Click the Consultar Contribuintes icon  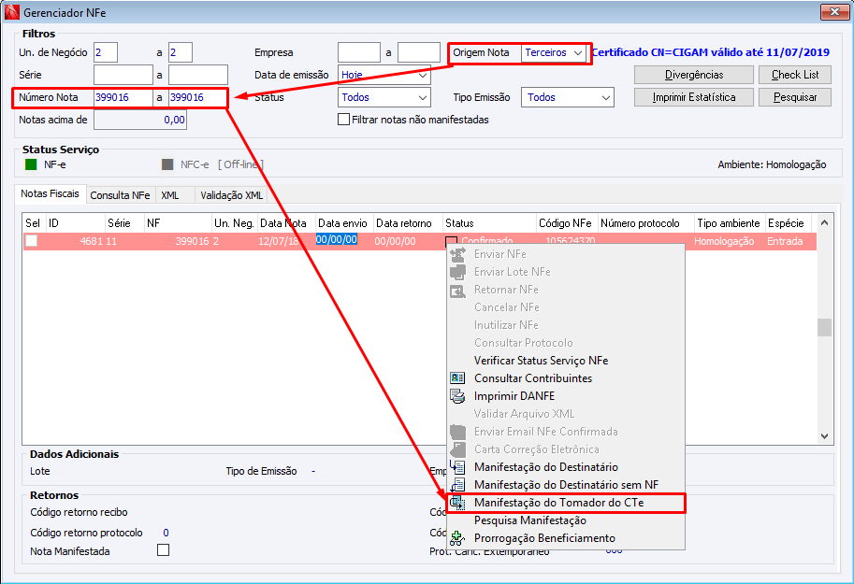point(457,378)
